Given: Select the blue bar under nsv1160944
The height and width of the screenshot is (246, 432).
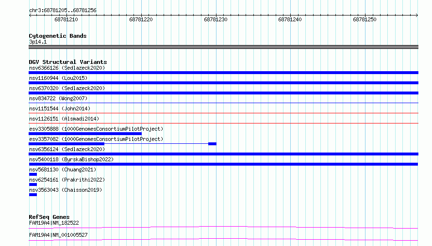Looking at the screenshot, I should click(223, 83).
